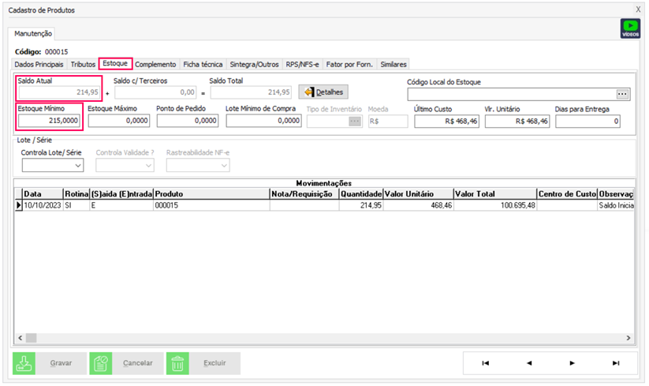The height and width of the screenshot is (386, 649).
Task: Open the Ficha técnica tab
Action: (x=203, y=64)
